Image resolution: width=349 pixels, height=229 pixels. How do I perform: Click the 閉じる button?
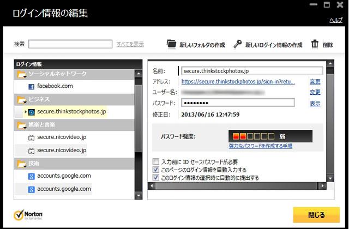316,215
